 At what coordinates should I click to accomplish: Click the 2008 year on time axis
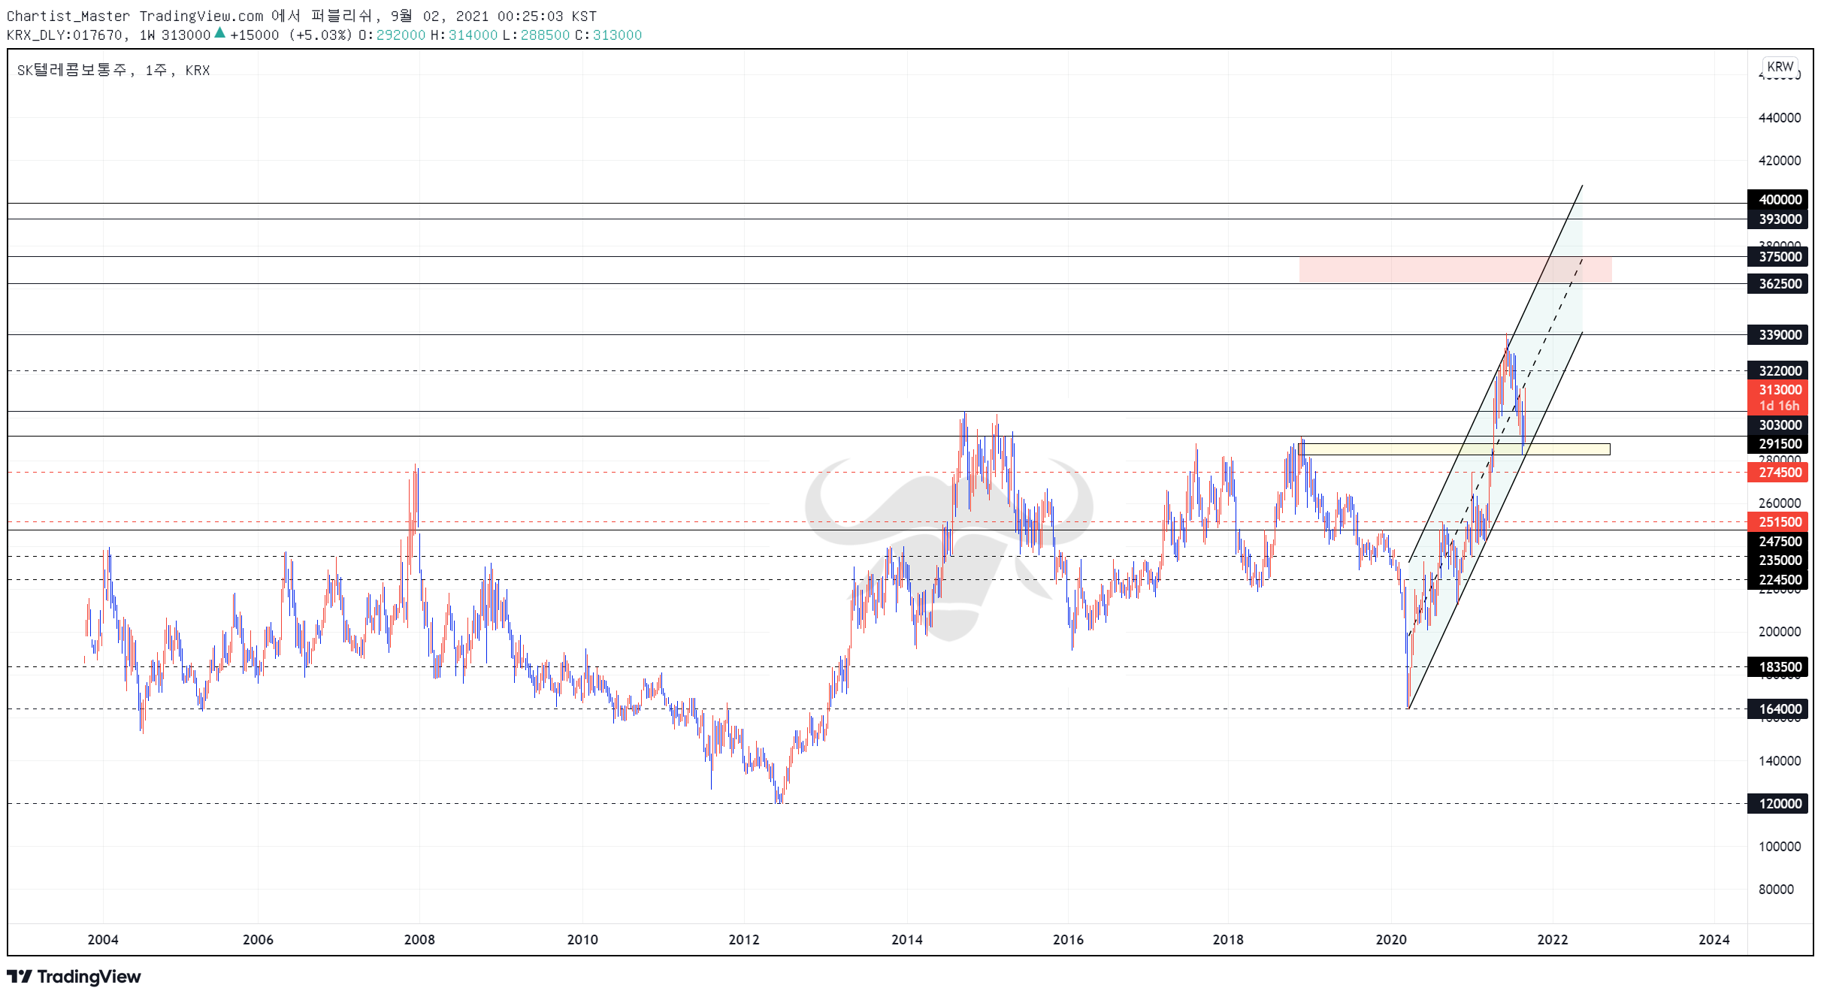click(419, 939)
